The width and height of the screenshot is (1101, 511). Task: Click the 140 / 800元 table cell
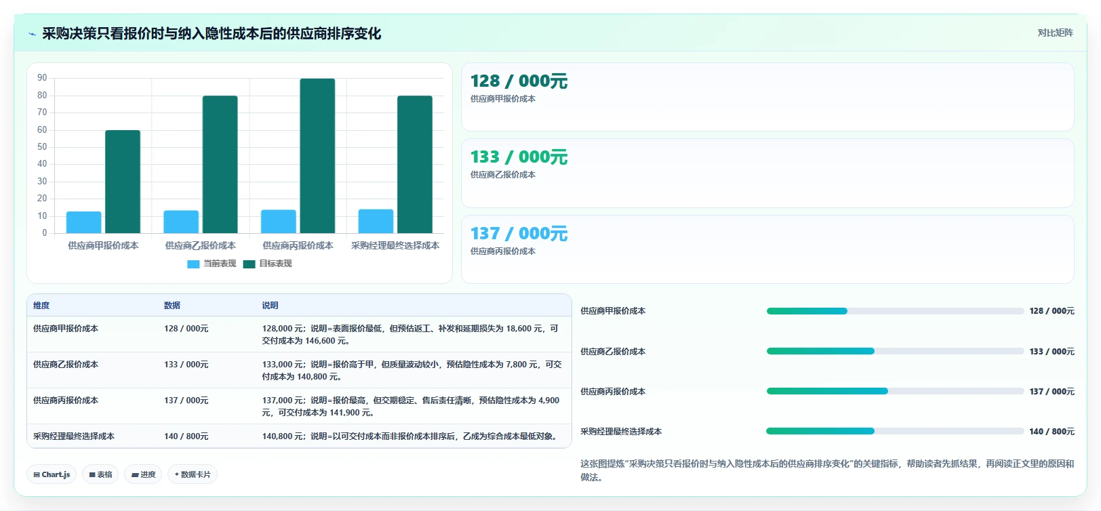(x=186, y=436)
